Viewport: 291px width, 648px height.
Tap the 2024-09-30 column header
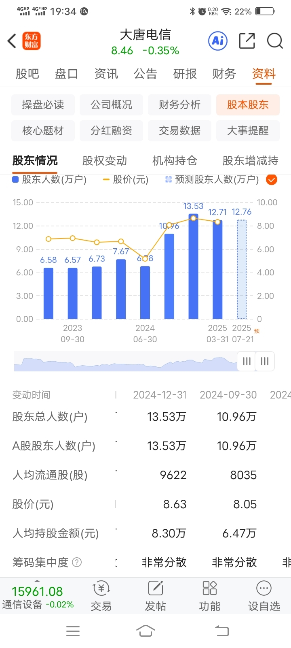point(228,395)
